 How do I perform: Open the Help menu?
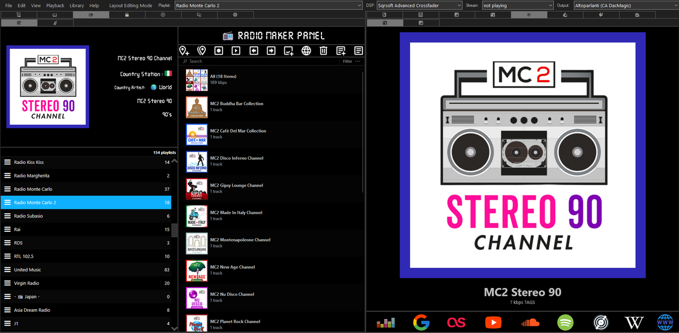(94, 5)
